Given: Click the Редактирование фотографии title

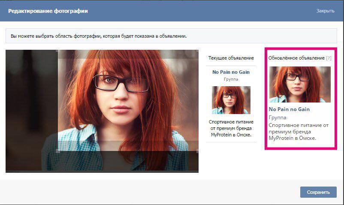Looking at the screenshot, I should pos(48,11).
